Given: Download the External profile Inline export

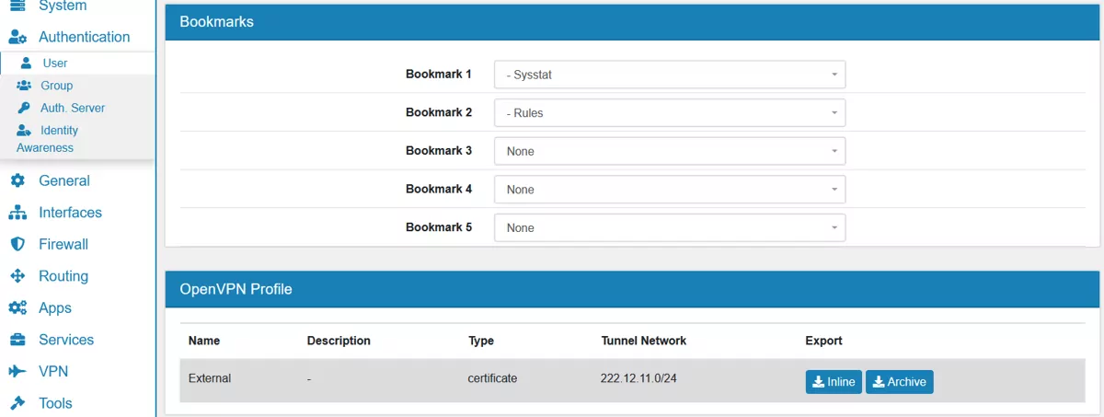Looking at the screenshot, I should pos(834,381).
